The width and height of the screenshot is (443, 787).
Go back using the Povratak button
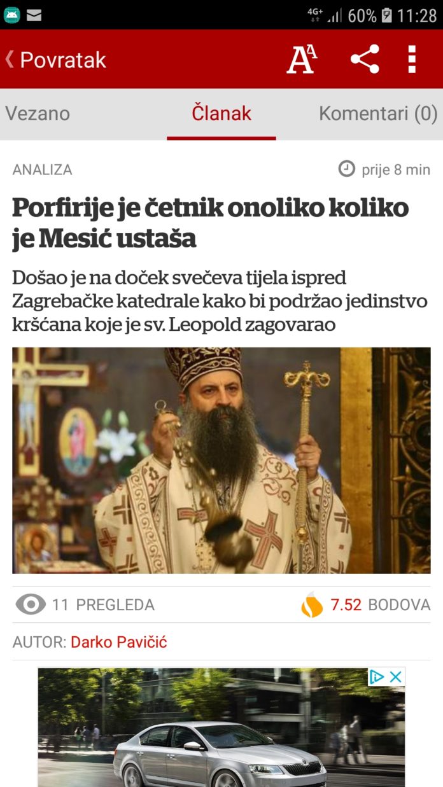click(x=55, y=60)
